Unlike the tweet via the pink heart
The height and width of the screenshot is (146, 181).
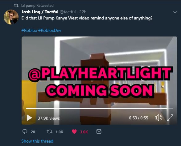74,131
